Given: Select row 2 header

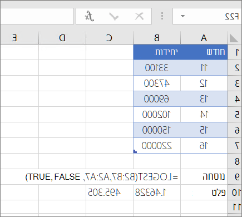Looking at the screenshot, I should [235, 68].
